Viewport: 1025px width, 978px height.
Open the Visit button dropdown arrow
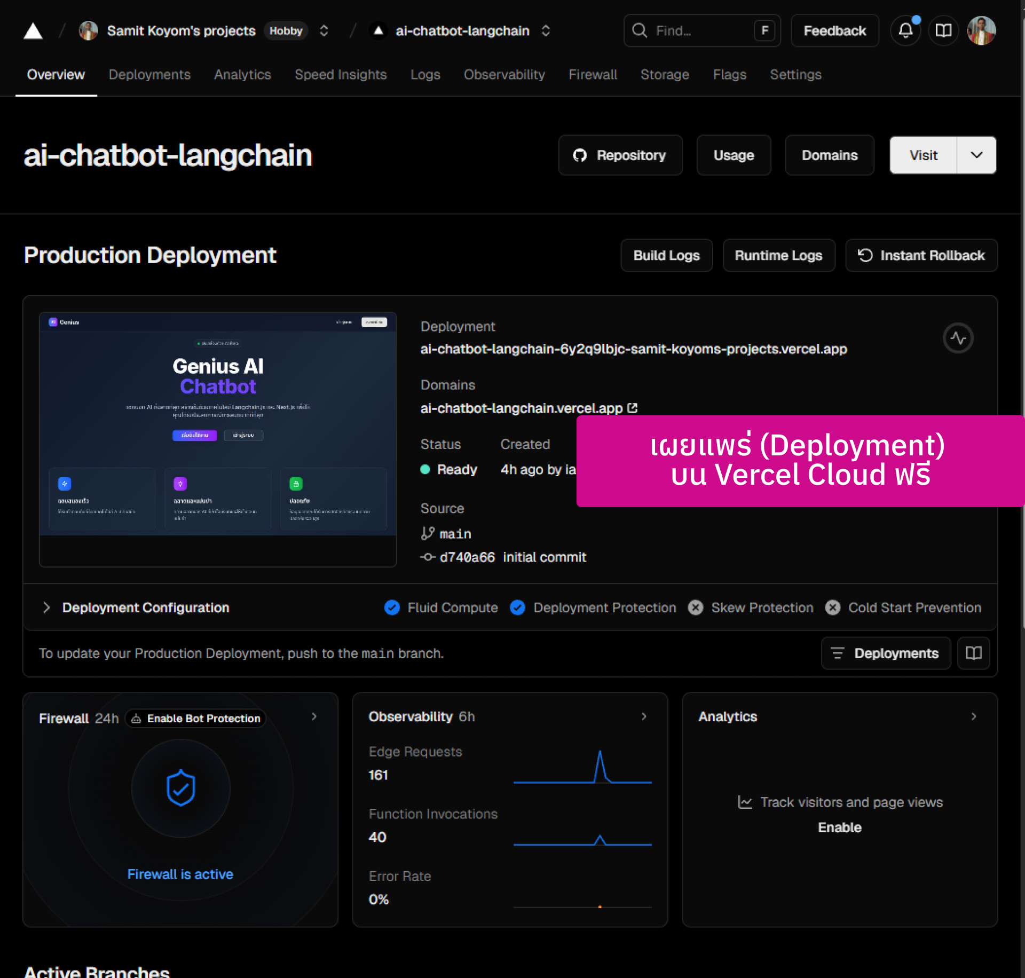tap(976, 155)
